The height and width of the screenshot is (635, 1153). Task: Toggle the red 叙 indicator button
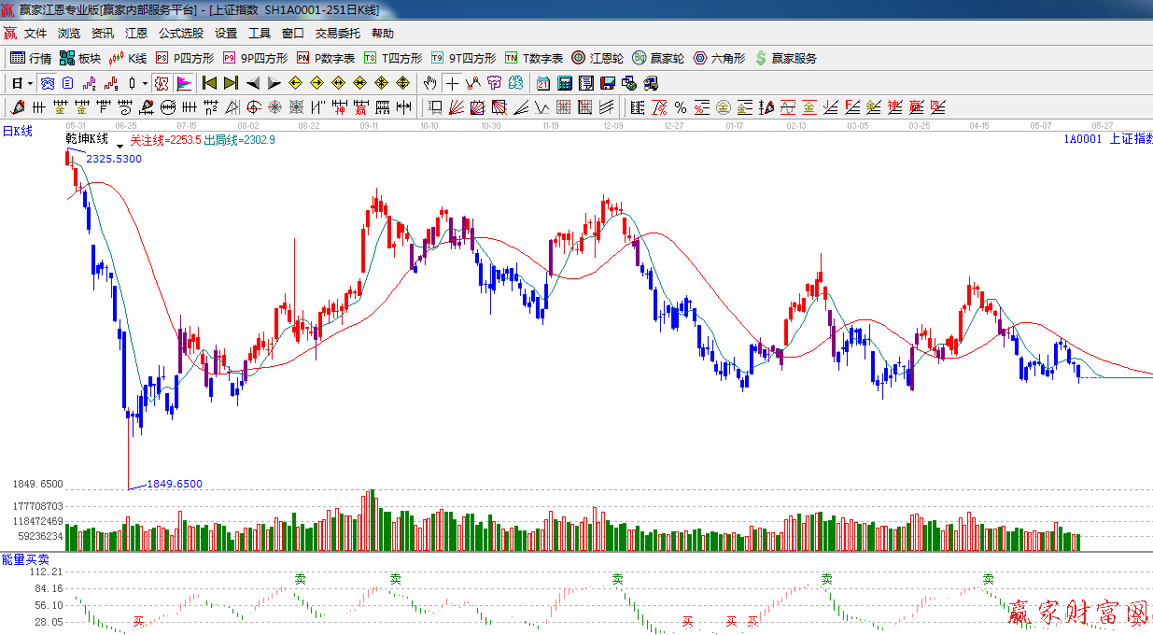point(162,83)
